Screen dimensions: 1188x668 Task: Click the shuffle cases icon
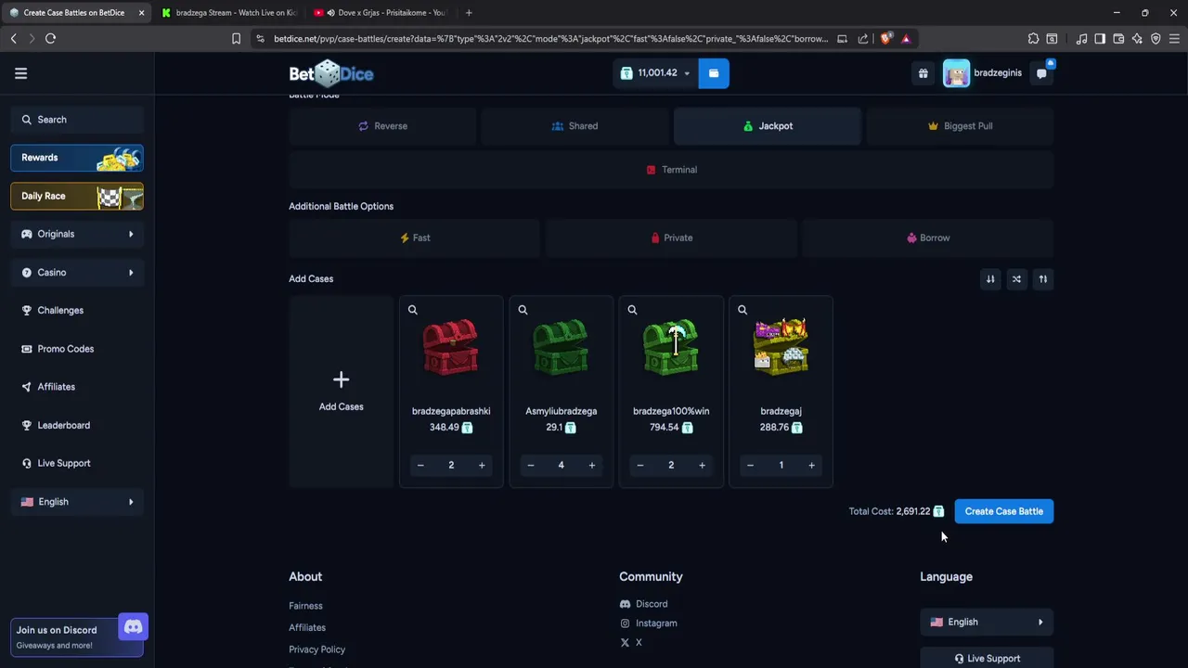click(1016, 279)
